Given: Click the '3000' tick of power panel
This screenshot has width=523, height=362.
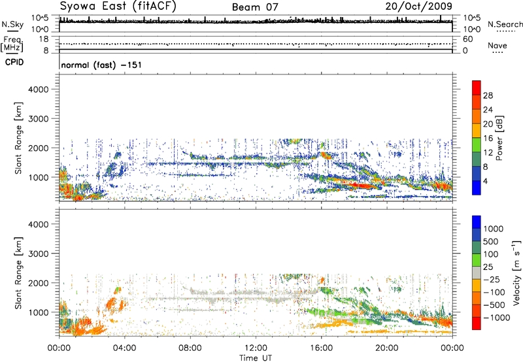Looking at the screenshot, I should coord(39,119).
